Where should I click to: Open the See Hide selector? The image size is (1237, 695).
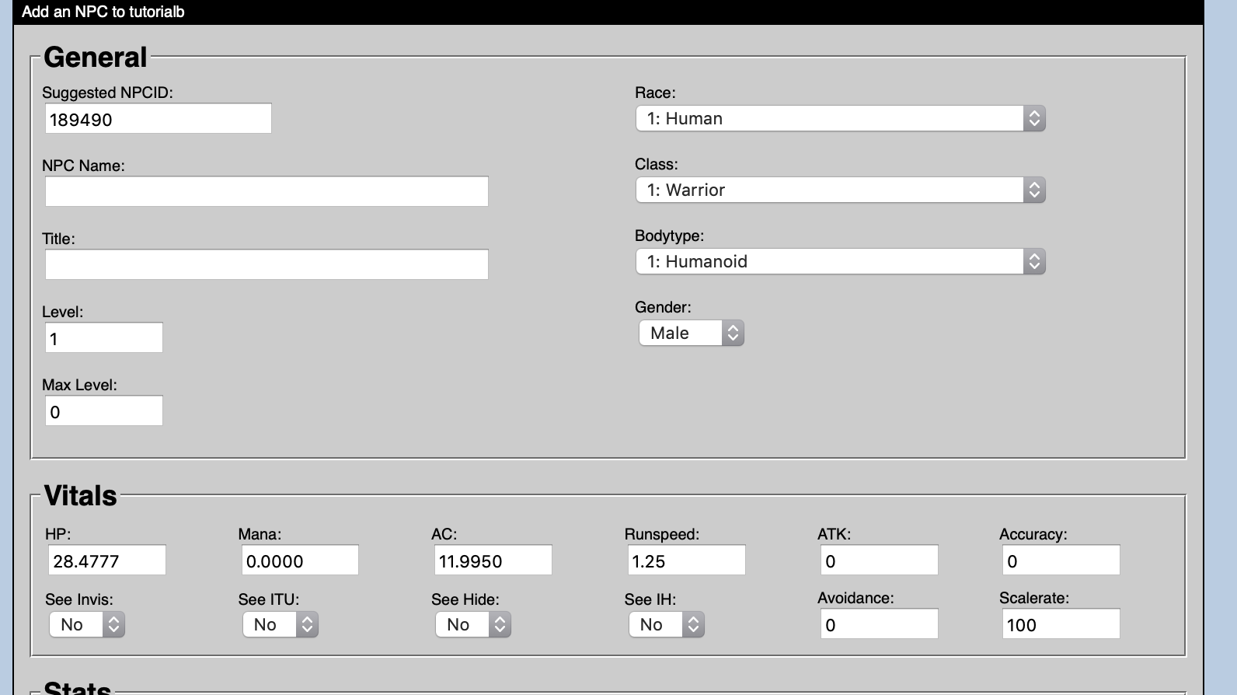(x=472, y=624)
